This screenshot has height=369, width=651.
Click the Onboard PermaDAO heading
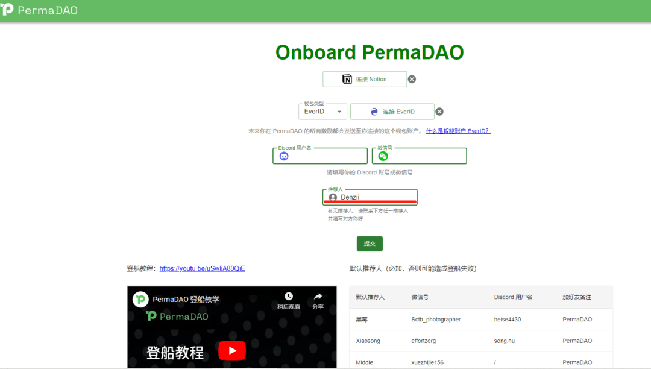[x=370, y=52]
